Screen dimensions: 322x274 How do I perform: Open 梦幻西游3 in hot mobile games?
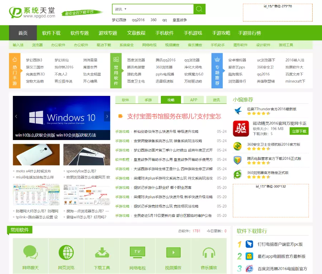click(x=34, y=60)
